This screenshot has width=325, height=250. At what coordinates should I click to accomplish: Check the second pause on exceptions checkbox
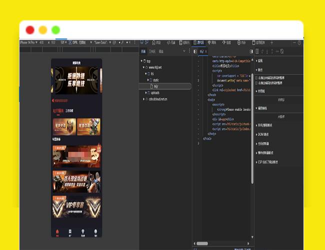(x=256, y=83)
